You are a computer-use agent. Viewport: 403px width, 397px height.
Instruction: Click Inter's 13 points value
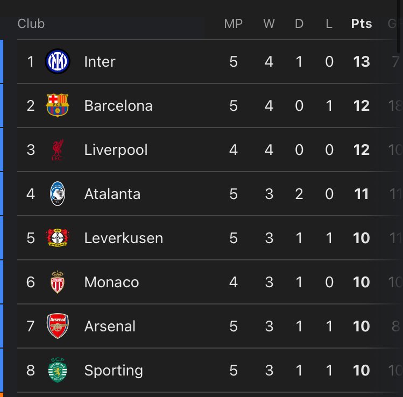[x=362, y=62]
